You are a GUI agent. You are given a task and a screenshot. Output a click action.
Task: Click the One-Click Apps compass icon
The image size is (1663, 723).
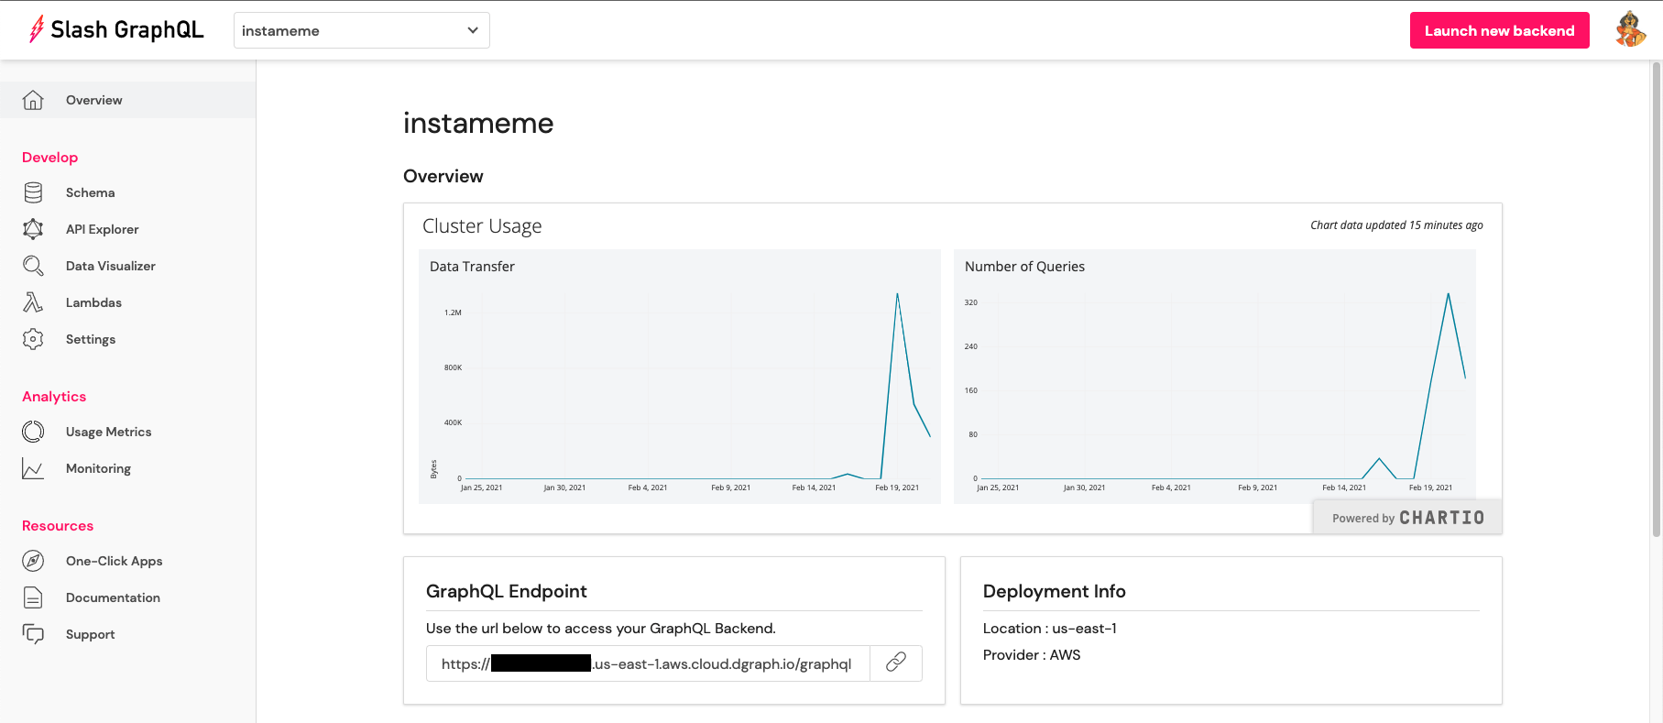[x=33, y=561]
